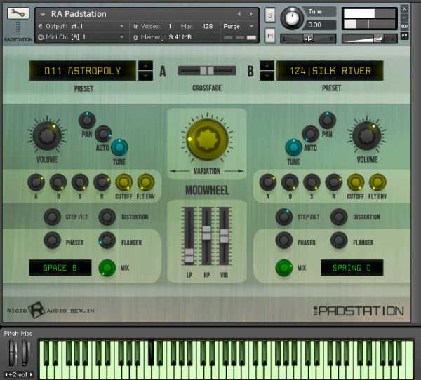Open the Midi Ch [A] 1 dropdown
Image resolution: width=421 pixels, height=380 pixels.
[x=81, y=37]
